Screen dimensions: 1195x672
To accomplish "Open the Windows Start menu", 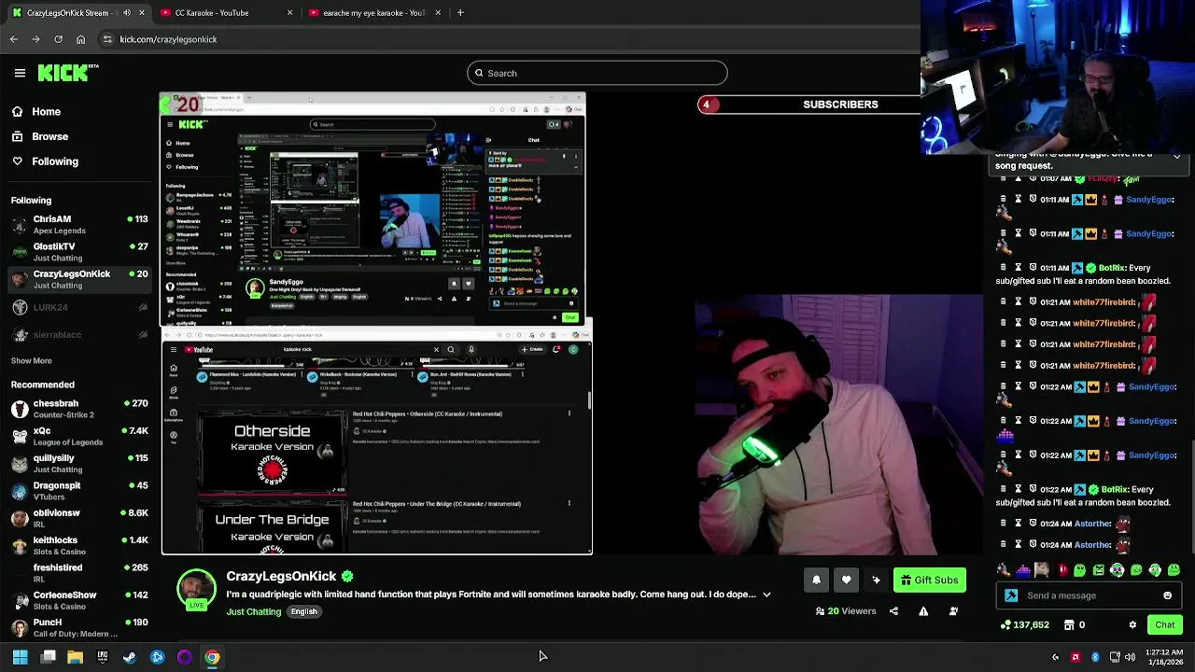I will pos(20,657).
